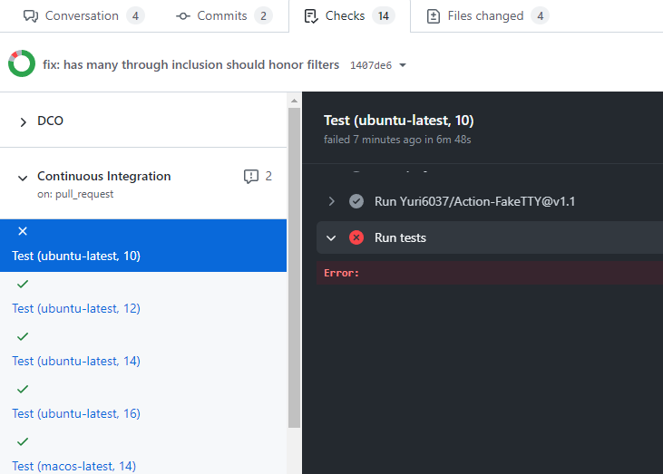Click the Test (ubuntu-latest, 10) log header title
The height and width of the screenshot is (474, 663).
[399, 121]
